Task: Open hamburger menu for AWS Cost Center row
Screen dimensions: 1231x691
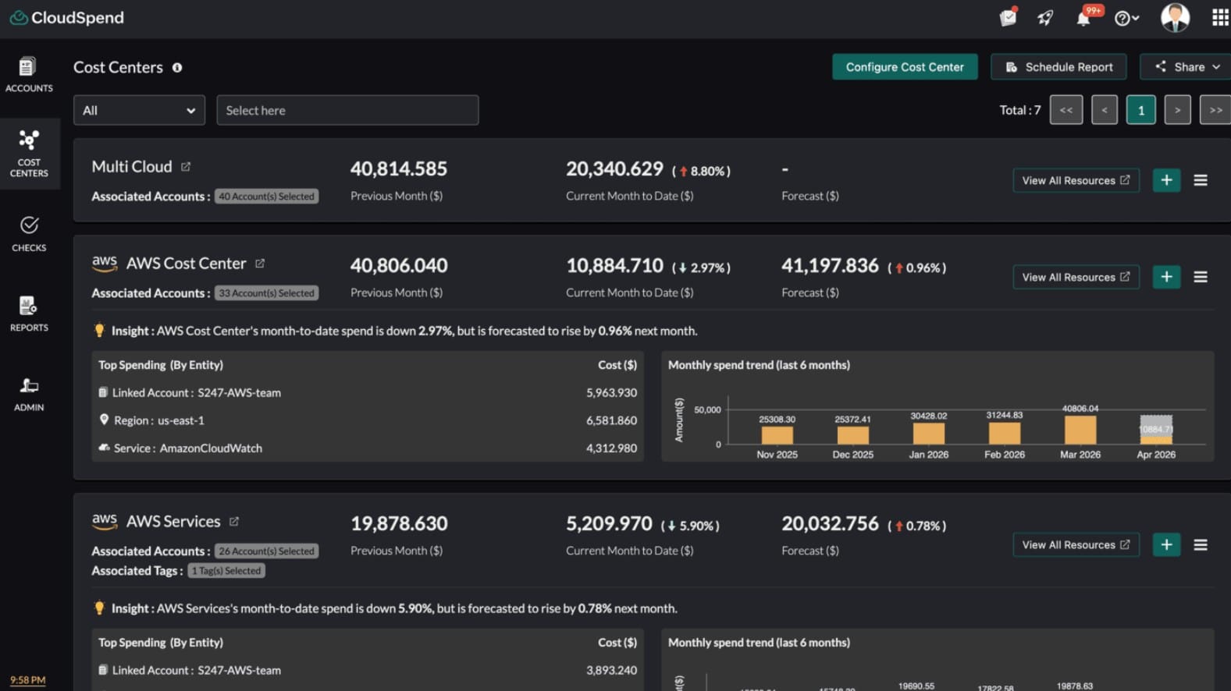Action: [1201, 277]
